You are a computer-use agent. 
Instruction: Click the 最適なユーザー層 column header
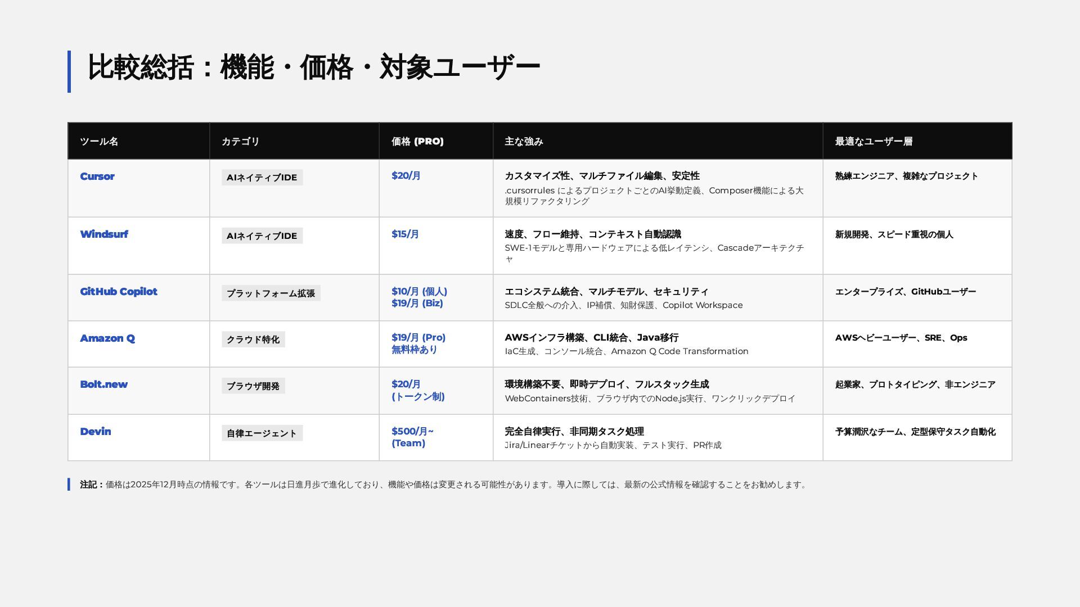874,142
